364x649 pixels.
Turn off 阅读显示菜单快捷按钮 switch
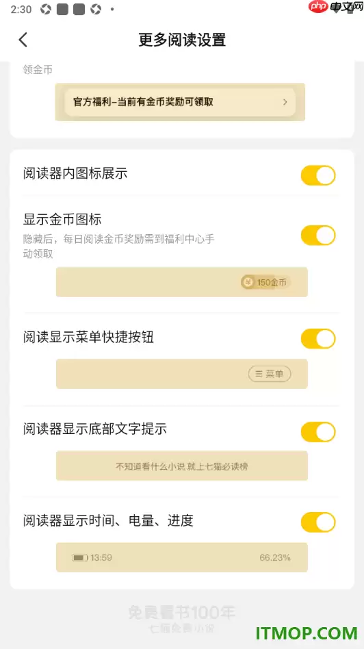(x=317, y=339)
